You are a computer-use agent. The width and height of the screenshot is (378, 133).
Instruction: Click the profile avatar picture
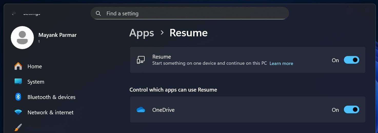click(x=22, y=38)
